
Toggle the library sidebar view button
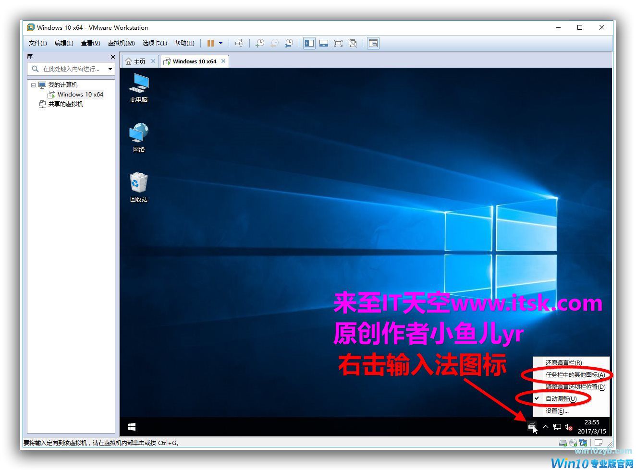point(309,43)
